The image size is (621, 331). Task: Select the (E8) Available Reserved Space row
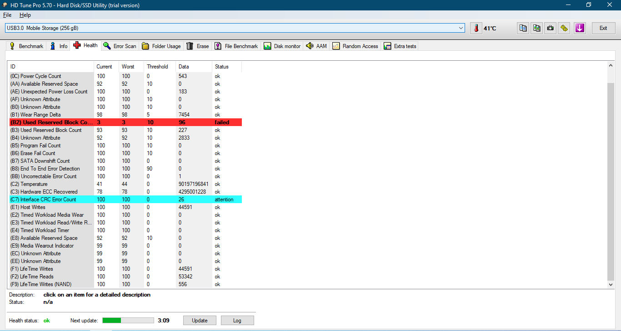click(x=125, y=238)
